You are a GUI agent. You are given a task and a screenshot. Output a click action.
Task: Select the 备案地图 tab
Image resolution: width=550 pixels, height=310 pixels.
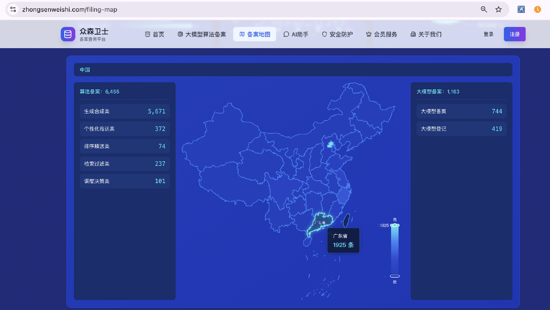(255, 34)
